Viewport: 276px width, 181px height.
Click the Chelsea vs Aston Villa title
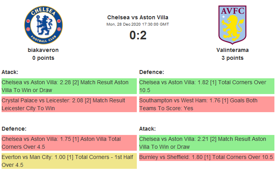138,17
